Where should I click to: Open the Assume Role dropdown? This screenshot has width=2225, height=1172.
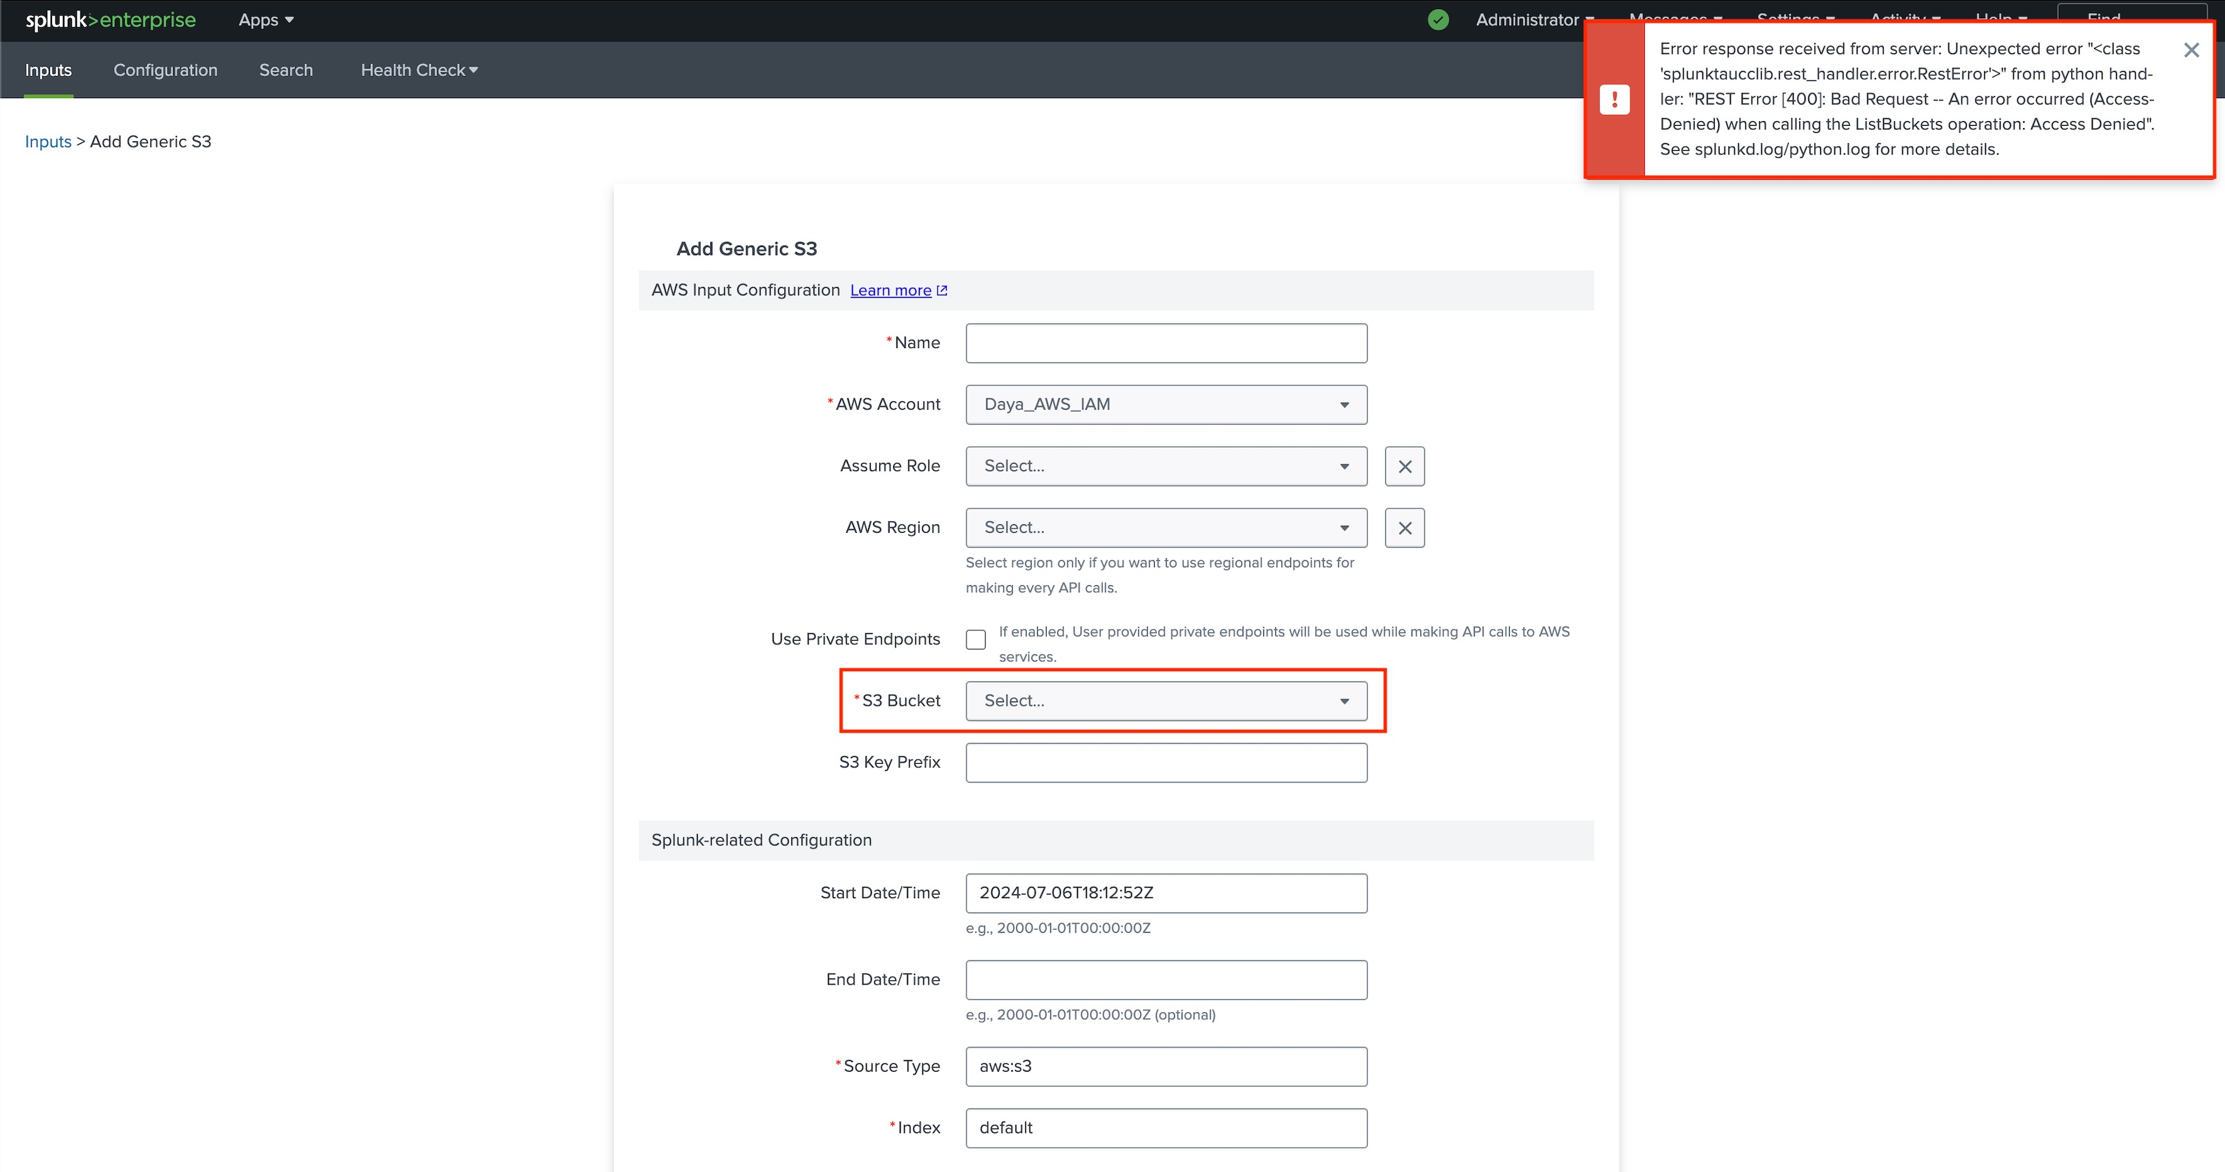click(1166, 466)
